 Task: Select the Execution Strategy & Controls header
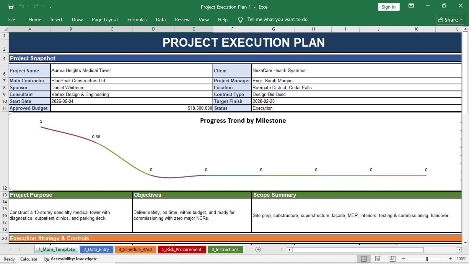(x=235, y=238)
